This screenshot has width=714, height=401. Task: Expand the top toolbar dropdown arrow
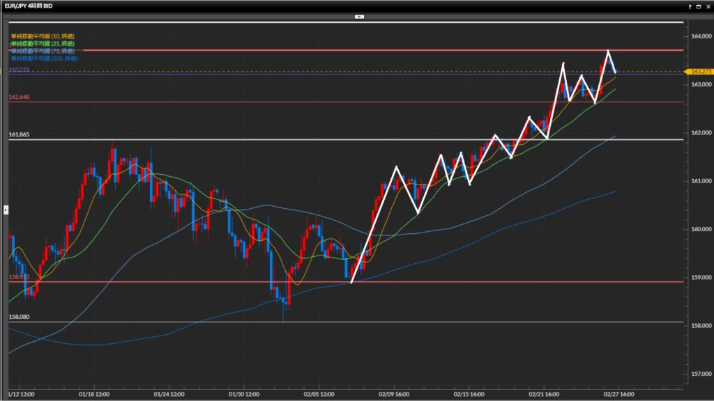(358, 15)
